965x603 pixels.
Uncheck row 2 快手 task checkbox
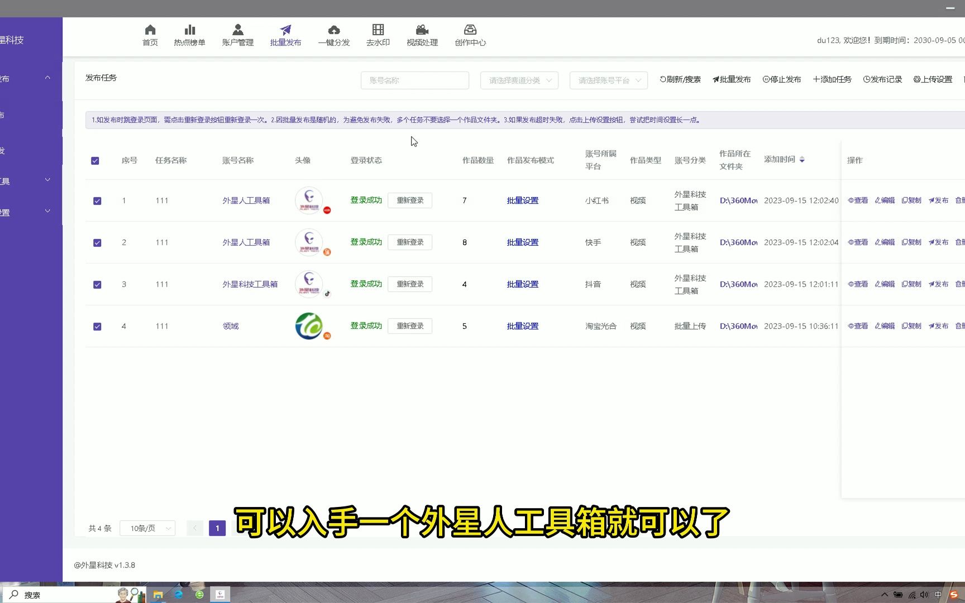coord(97,243)
